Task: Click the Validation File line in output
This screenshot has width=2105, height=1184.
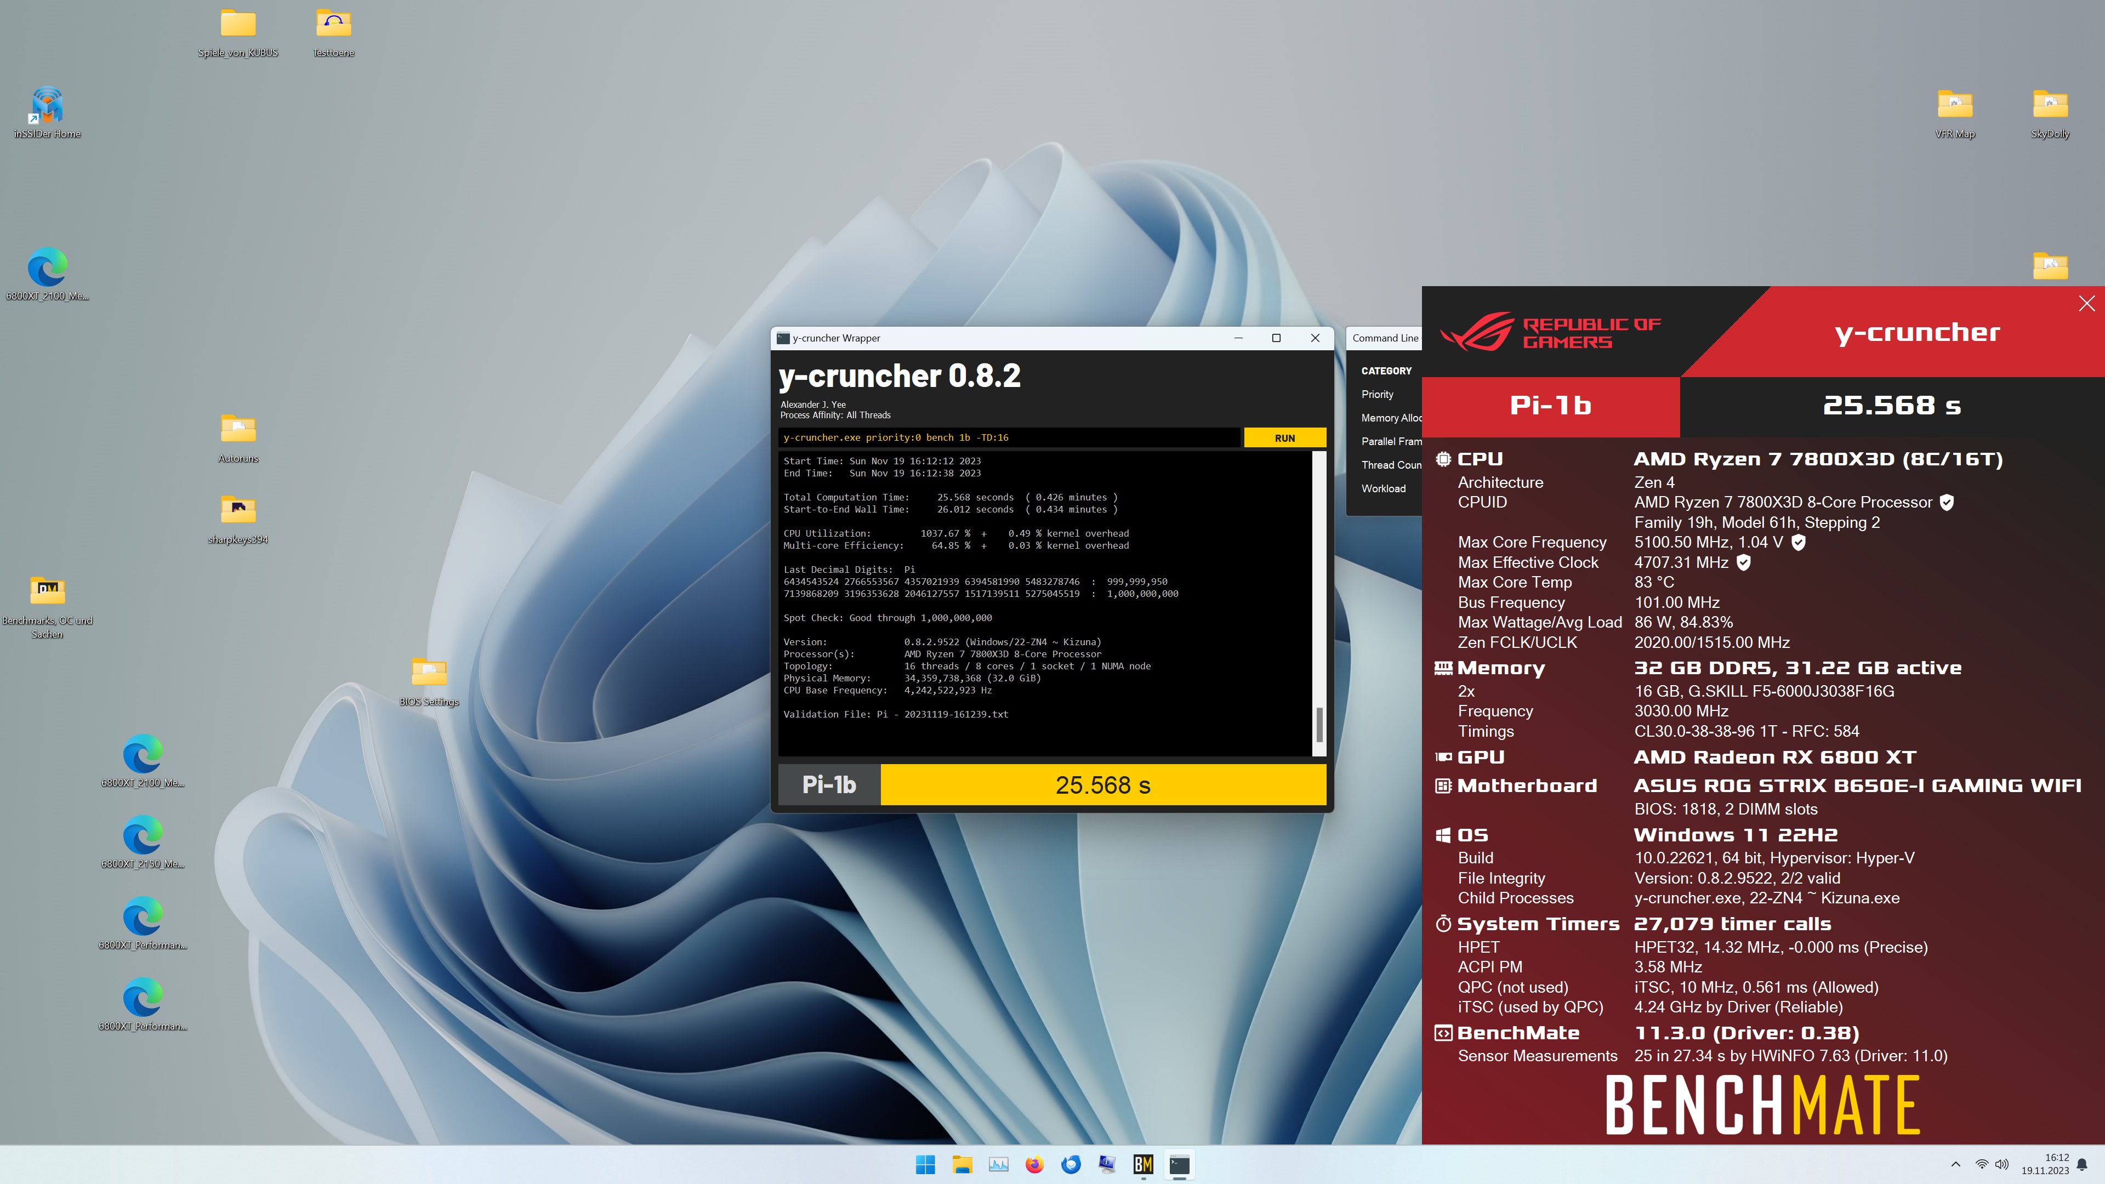Action: (896, 714)
